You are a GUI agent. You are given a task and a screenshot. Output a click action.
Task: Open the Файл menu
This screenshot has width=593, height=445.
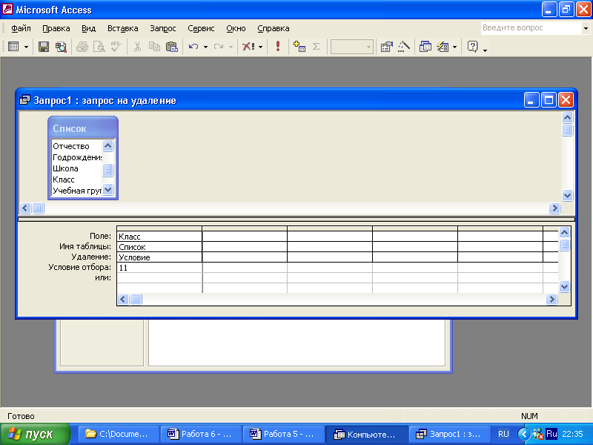coord(21,28)
